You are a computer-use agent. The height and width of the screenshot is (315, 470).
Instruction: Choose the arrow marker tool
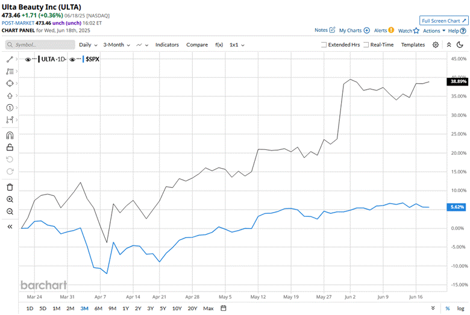click(x=10, y=96)
